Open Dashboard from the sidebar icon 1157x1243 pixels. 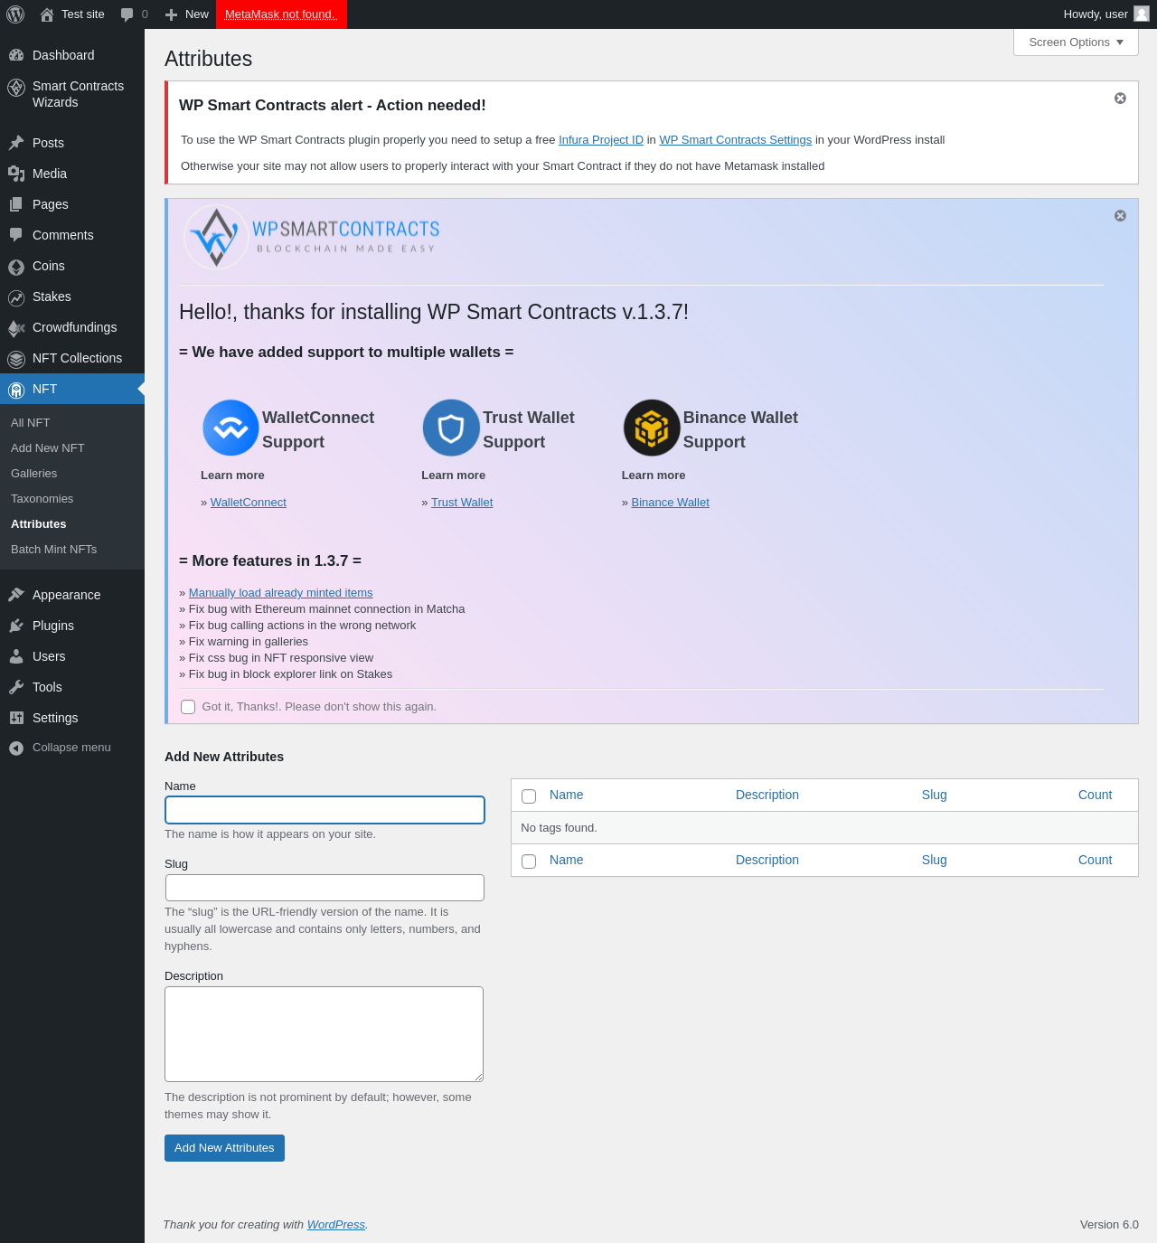[16, 55]
